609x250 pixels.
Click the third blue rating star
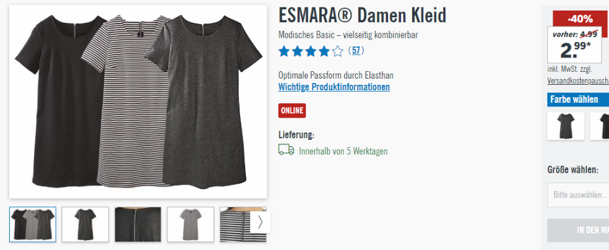311,51
